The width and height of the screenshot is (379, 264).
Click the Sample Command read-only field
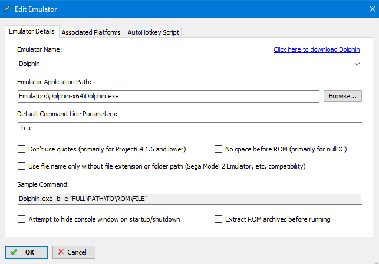pyautogui.click(x=189, y=199)
